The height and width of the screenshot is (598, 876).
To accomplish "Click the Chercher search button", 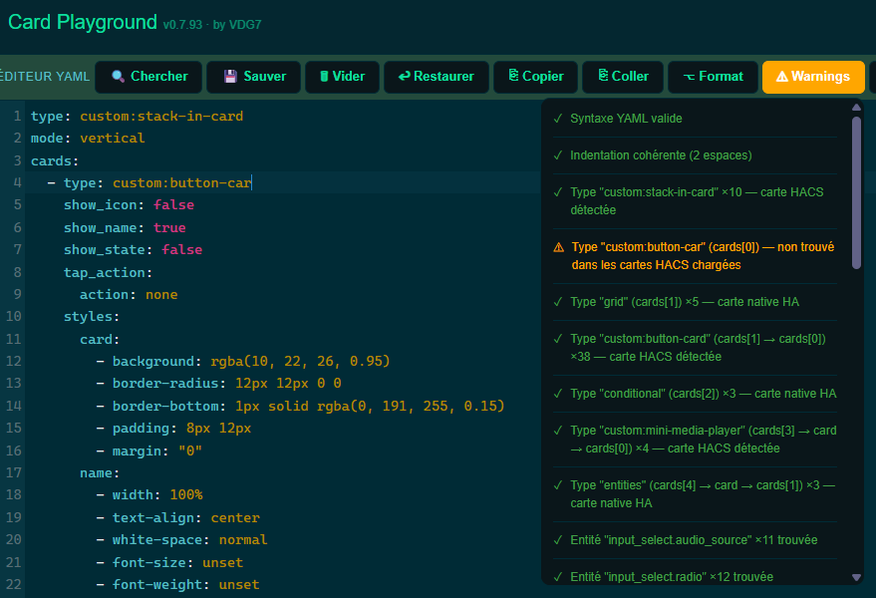I will point(148,77).
